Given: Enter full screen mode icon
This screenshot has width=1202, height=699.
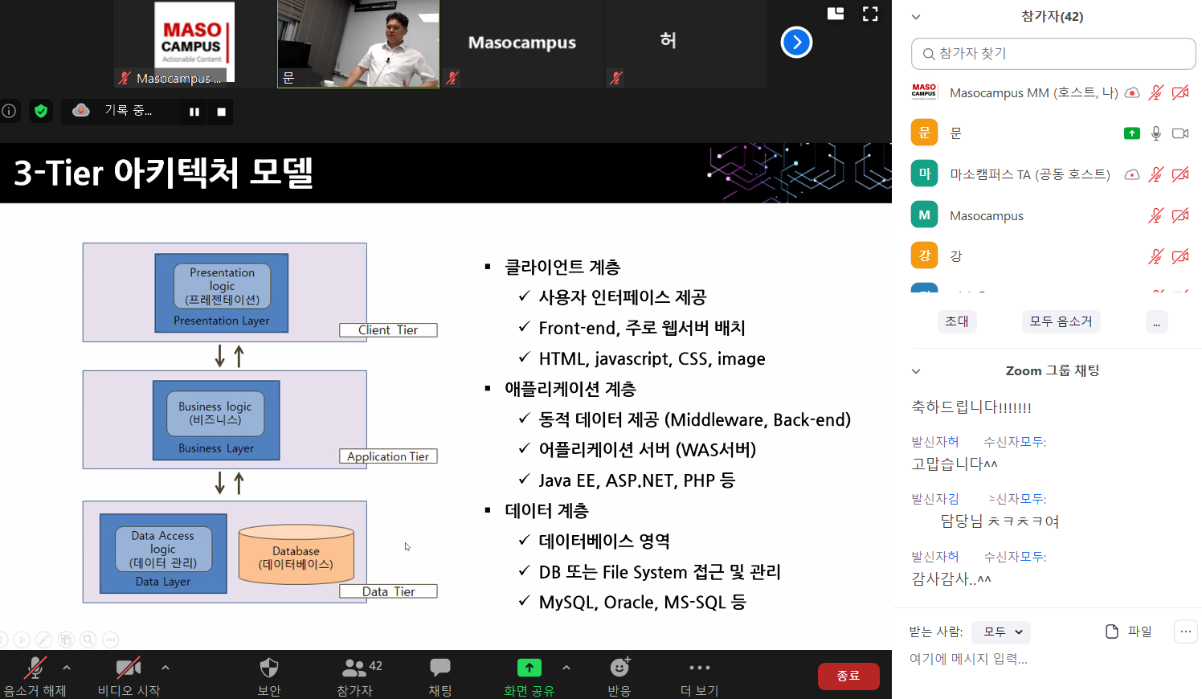Looking at the screenshot, I should point(870,14).
